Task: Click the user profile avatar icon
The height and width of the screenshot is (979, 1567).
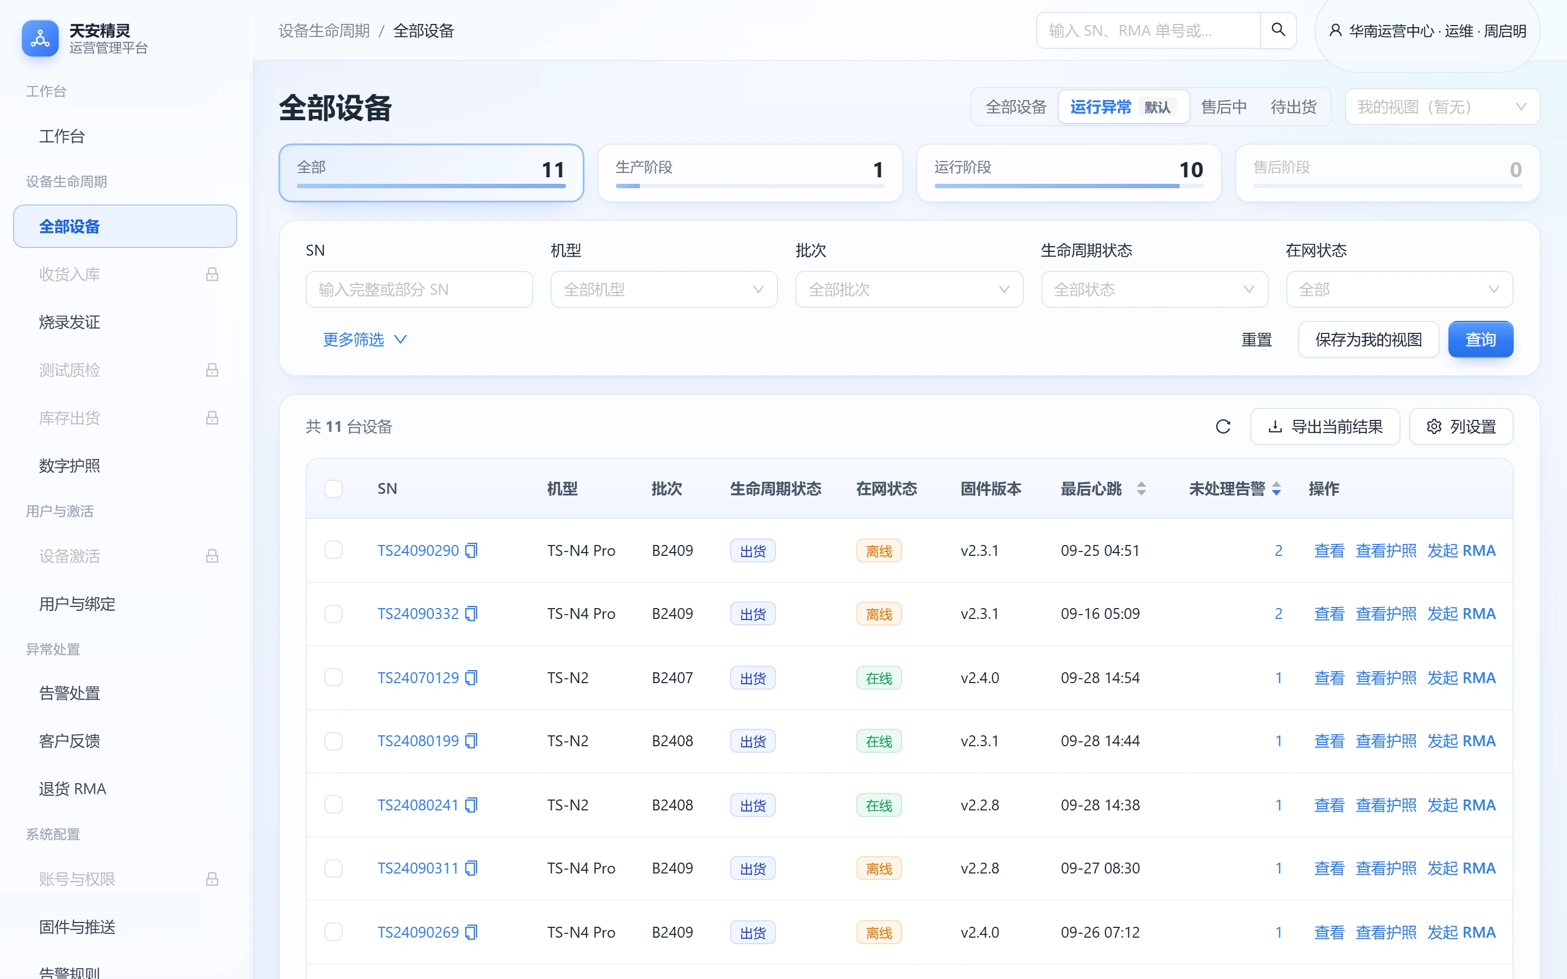Action: pyautogui.click(x=1335, y=30)
